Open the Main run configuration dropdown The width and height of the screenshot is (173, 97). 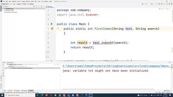pyautogui.click(x=152, y=4)
